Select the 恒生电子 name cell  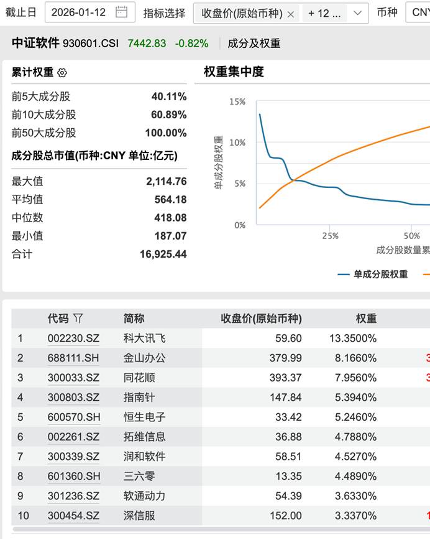pos(145,417)
